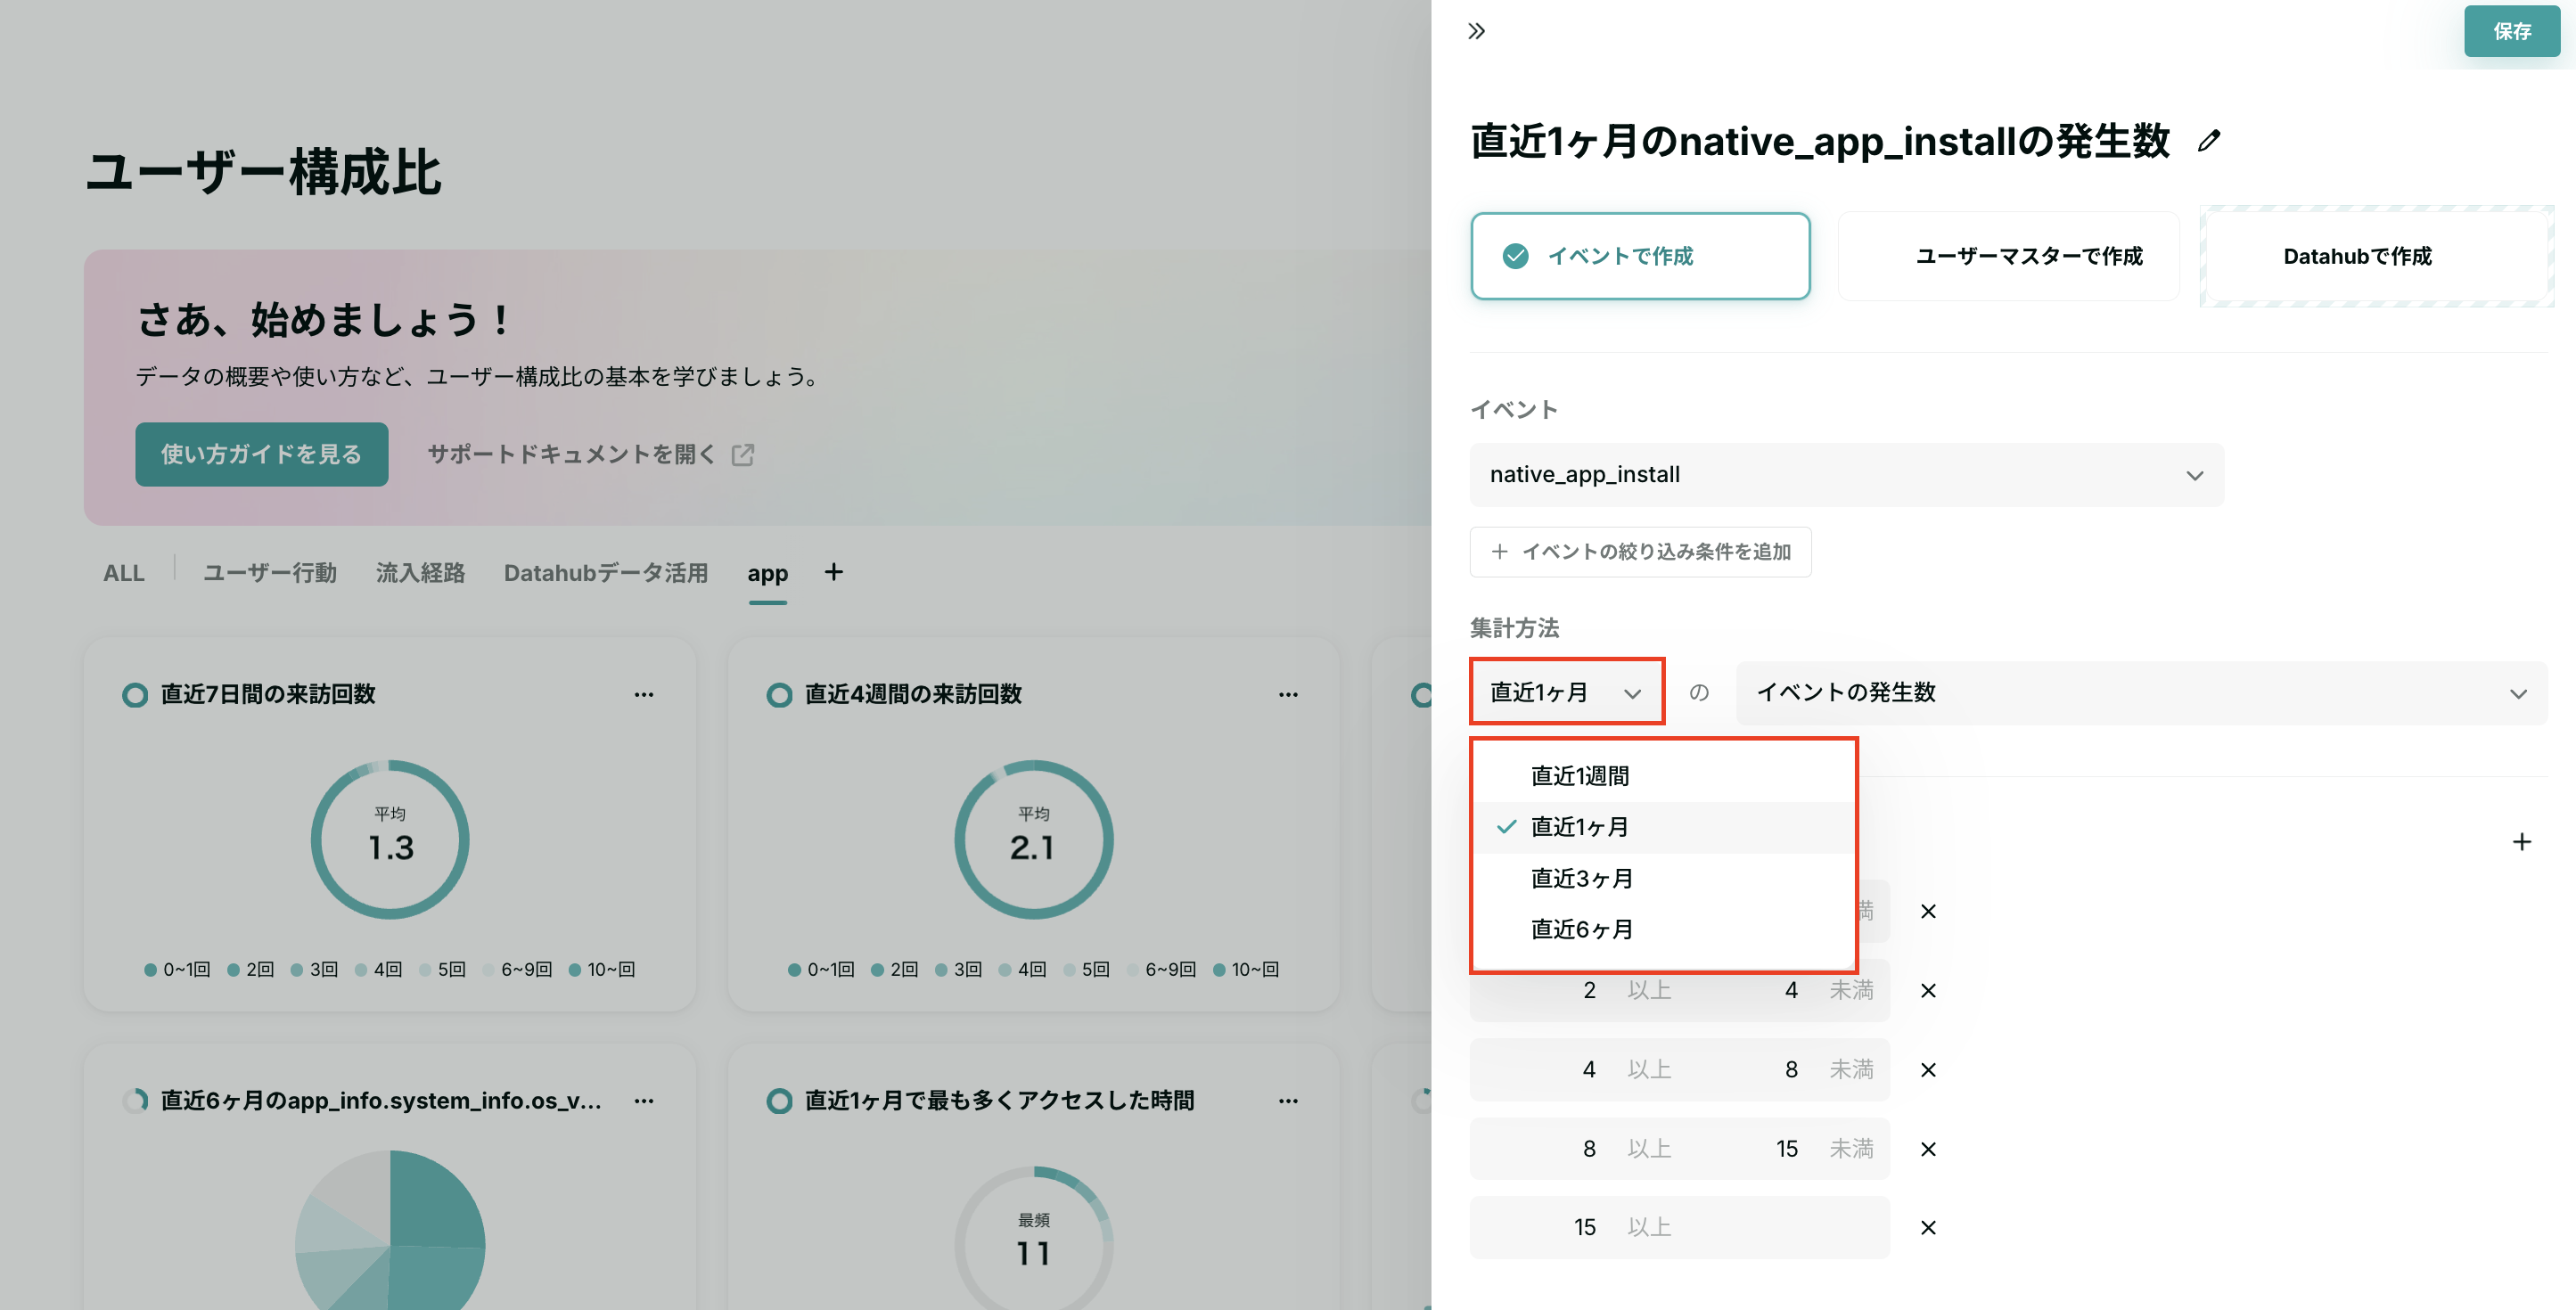This screenshot has width=2576, height=1310.
Task: Click the 平均 1.3 donut chart
Action: coord(390,839)
